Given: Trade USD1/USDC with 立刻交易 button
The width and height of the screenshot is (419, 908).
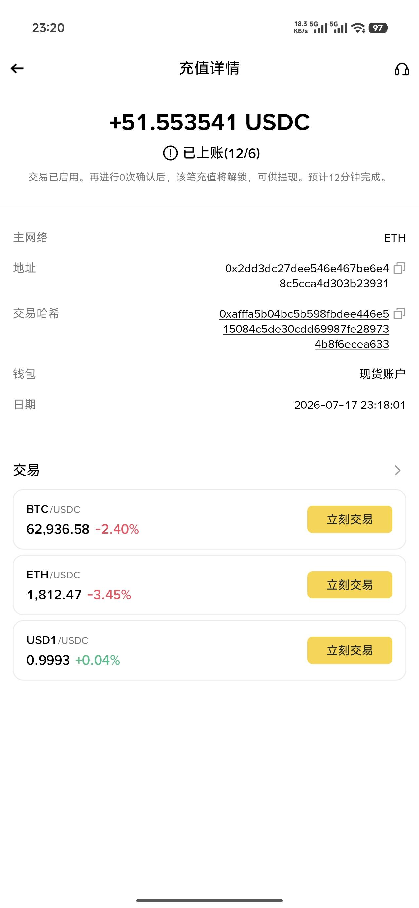Looking at the screenshot, I should coord(350,650).
